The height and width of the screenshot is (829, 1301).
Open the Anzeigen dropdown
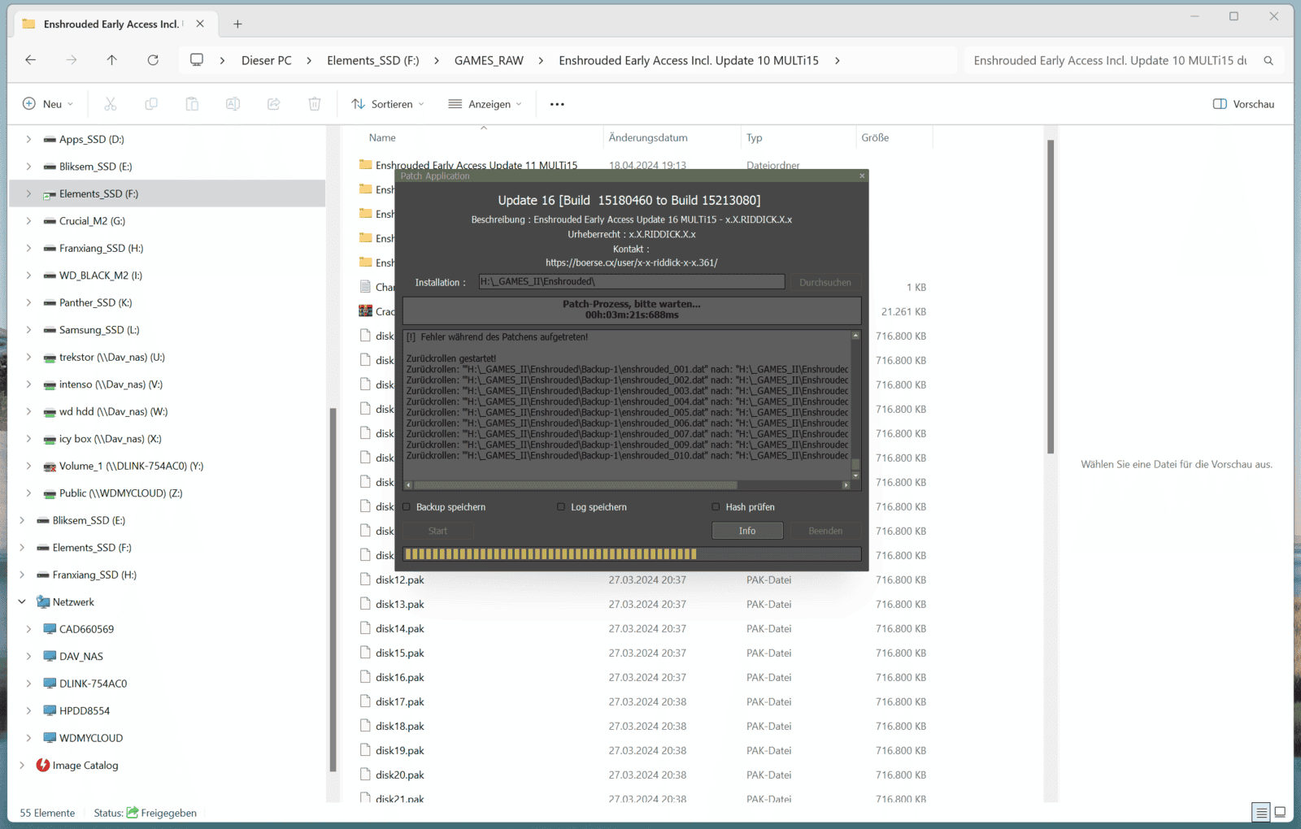tap(485, 104)
